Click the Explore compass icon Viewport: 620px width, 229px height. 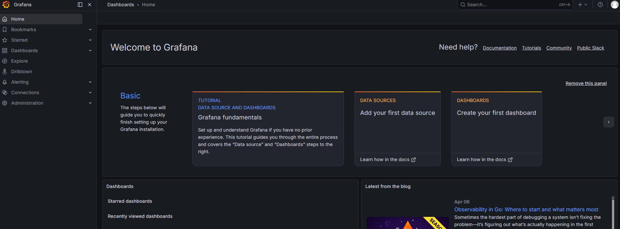(x=5, y=61)
